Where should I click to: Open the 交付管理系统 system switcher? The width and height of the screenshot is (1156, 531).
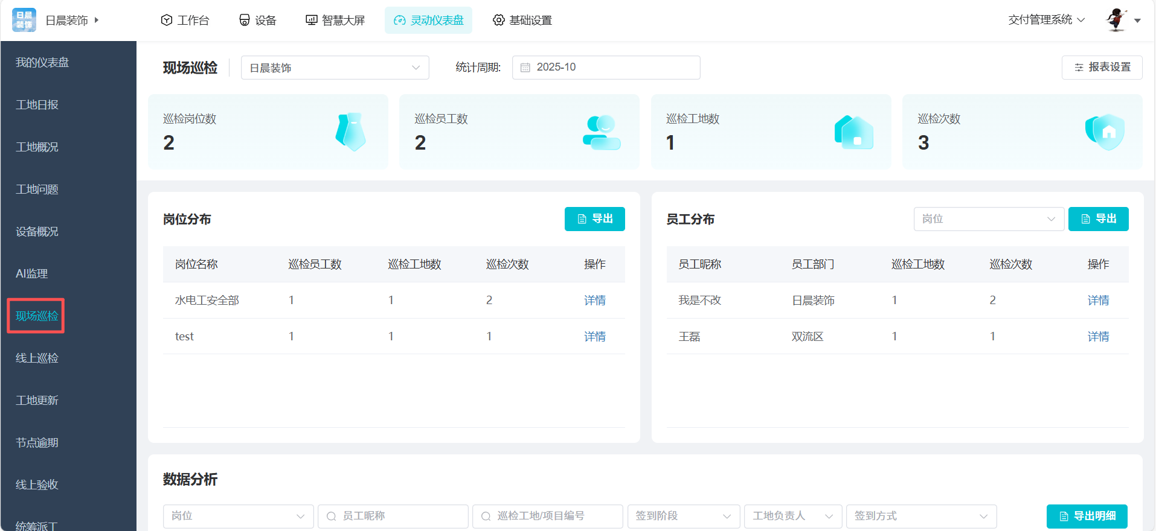(1046, 20)
